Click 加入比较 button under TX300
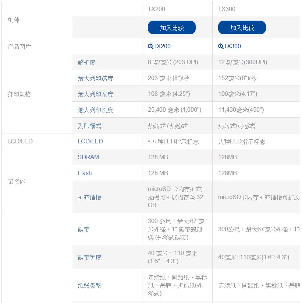This screenshot has height=303, width=302. [x=242, y=28]
